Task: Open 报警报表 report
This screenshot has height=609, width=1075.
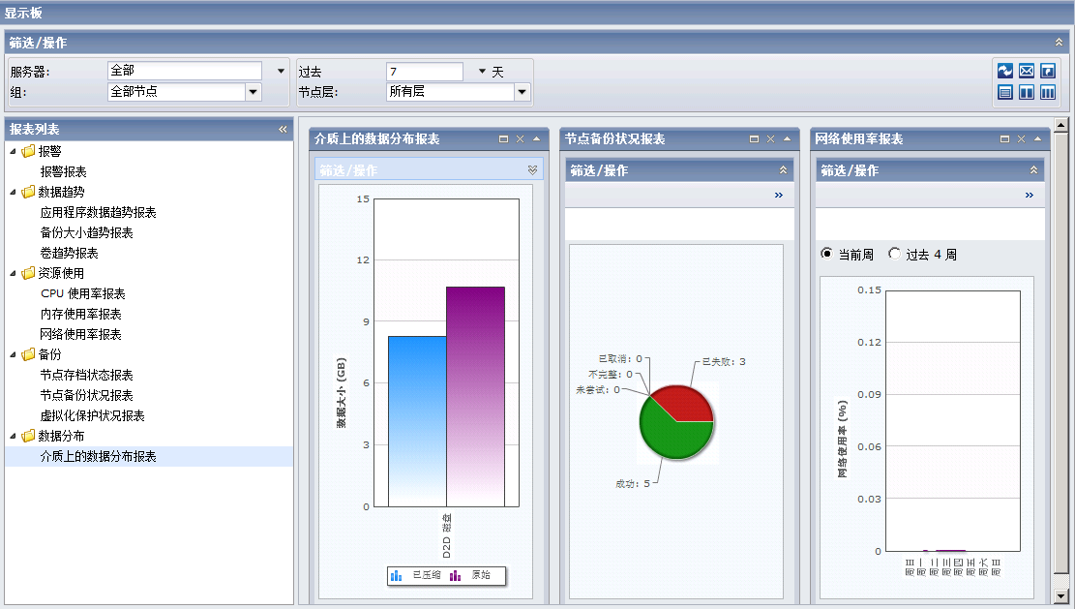Action: pyautogui.click(x=63, y=171)
